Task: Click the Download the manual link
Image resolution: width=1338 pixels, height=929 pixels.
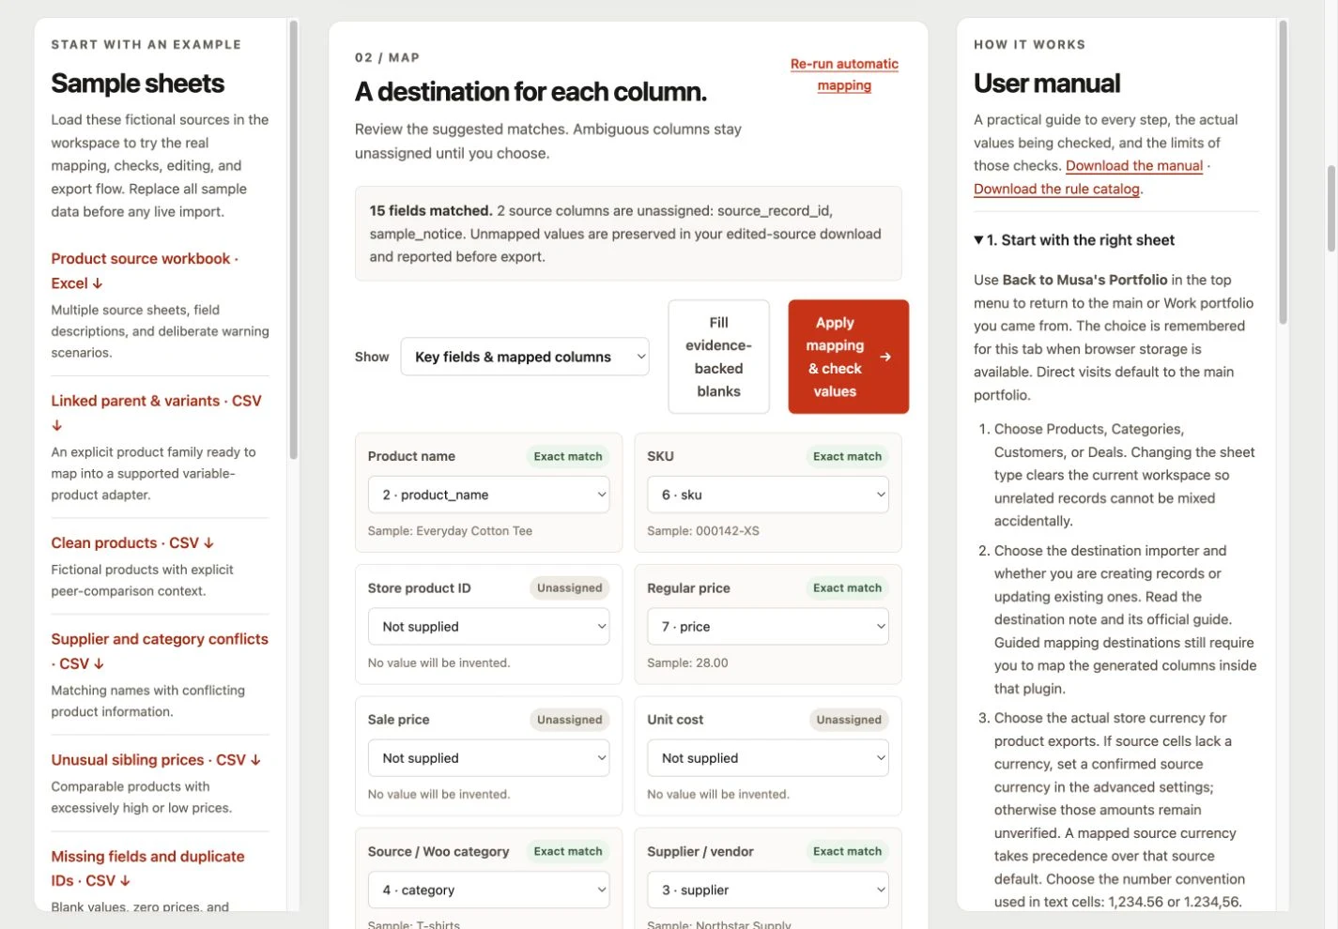Action: (1134, 165)
